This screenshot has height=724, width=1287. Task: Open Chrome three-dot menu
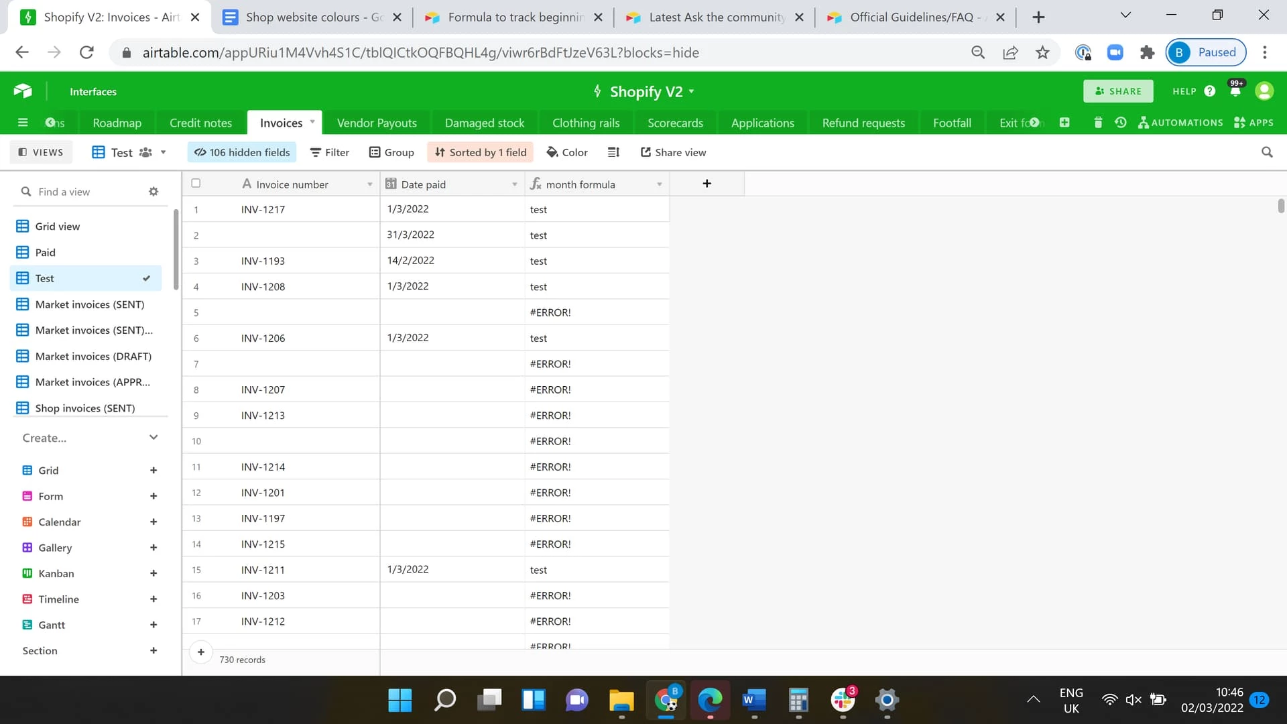(x=1265, y=52)
